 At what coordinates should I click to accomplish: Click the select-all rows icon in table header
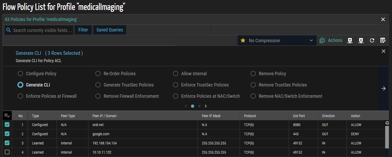[7, 116]
